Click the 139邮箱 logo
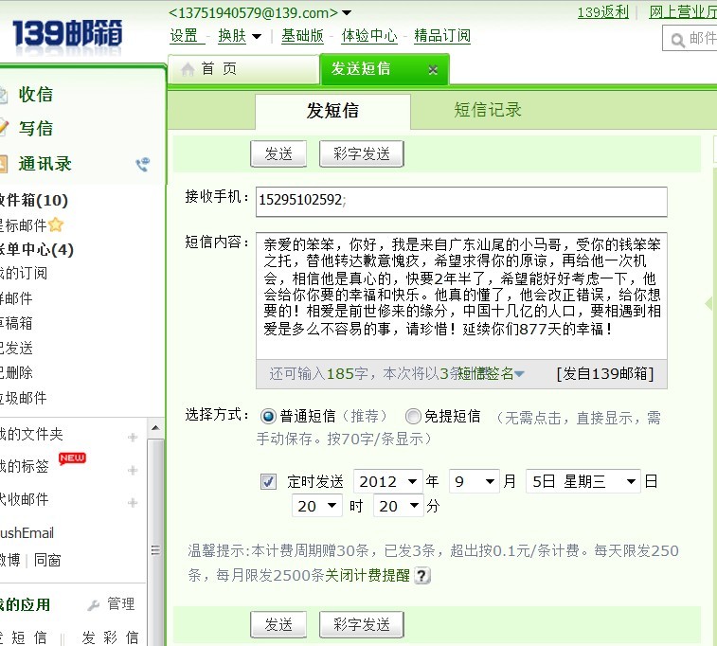 [x=67, y=33]
